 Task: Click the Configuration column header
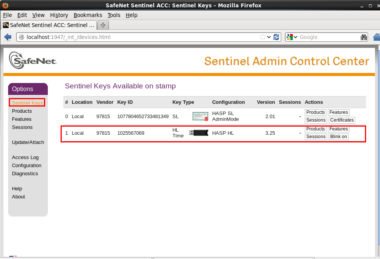coord(228,102)
